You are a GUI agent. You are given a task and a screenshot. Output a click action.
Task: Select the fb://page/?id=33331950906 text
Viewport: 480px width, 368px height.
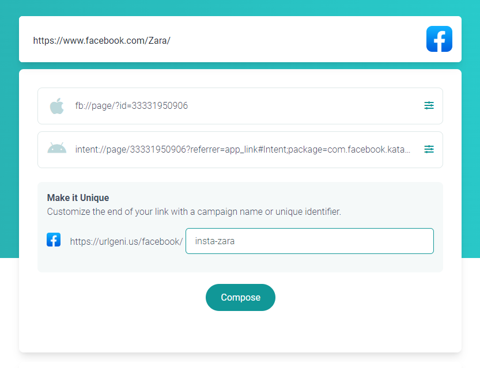(x=131, y=106)
